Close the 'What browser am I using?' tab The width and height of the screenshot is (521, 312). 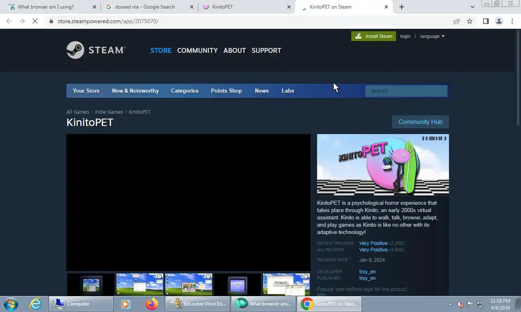pyautogui.click(x=94, y=7)
